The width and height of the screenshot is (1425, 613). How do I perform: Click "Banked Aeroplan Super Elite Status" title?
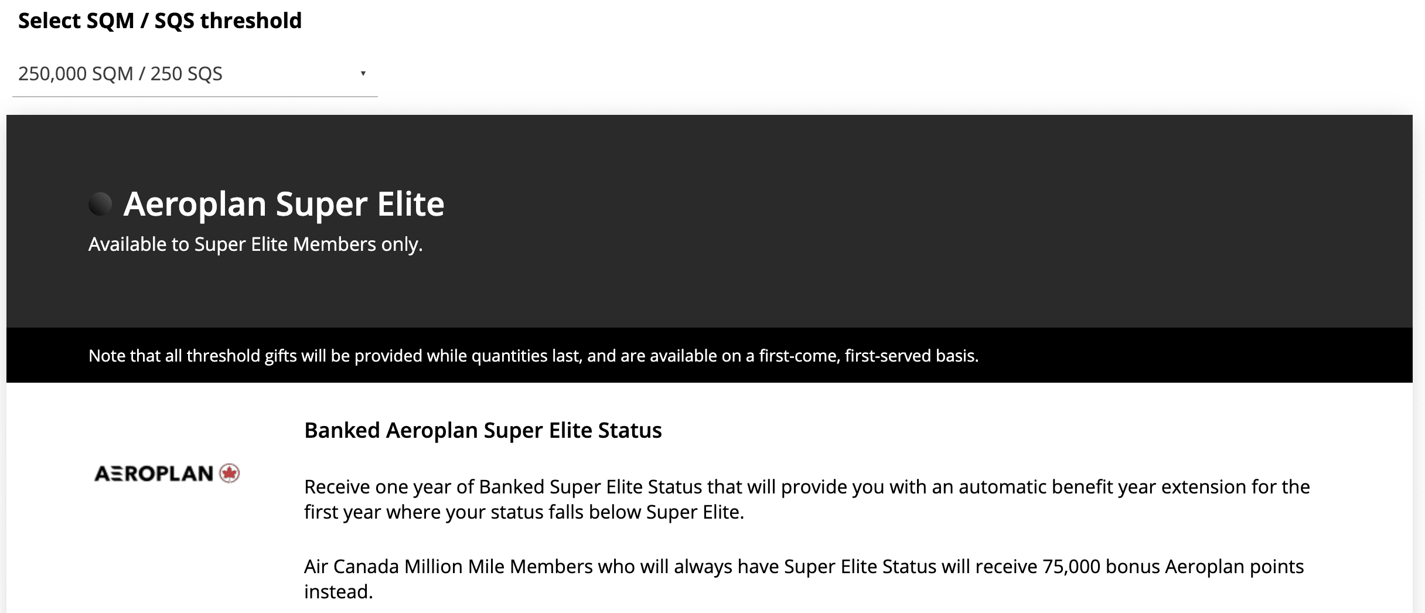(x=483, y=430)
